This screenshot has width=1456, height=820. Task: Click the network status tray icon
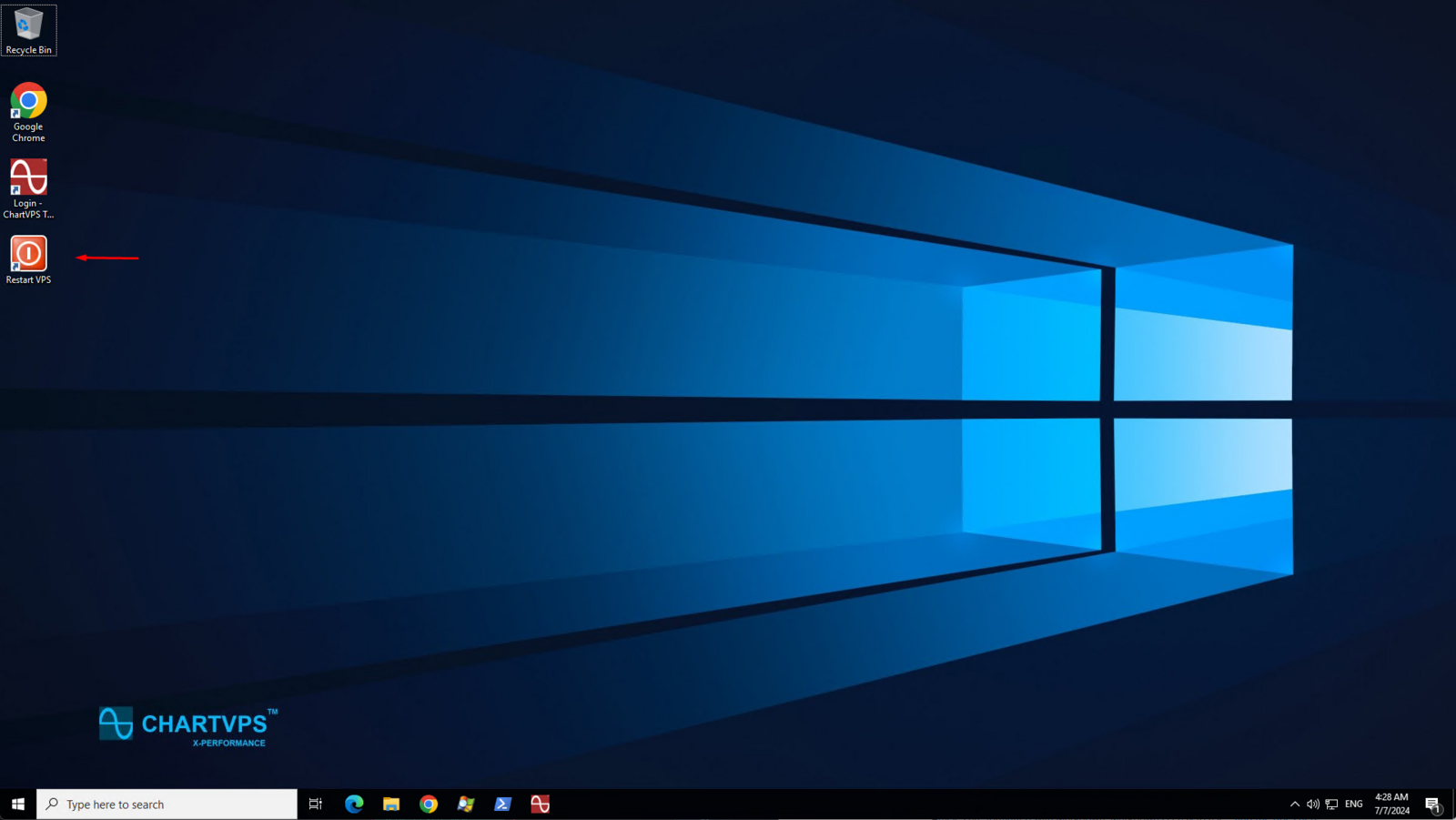(1331, 804)
